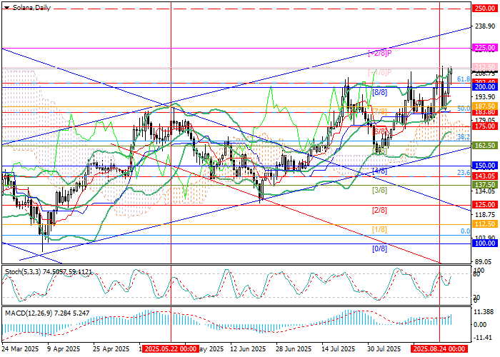Image resolution: width=500 pixels, height=357 pixels.
Task: Select the 118.75 price scale value
Action: (x=485, y=215)
